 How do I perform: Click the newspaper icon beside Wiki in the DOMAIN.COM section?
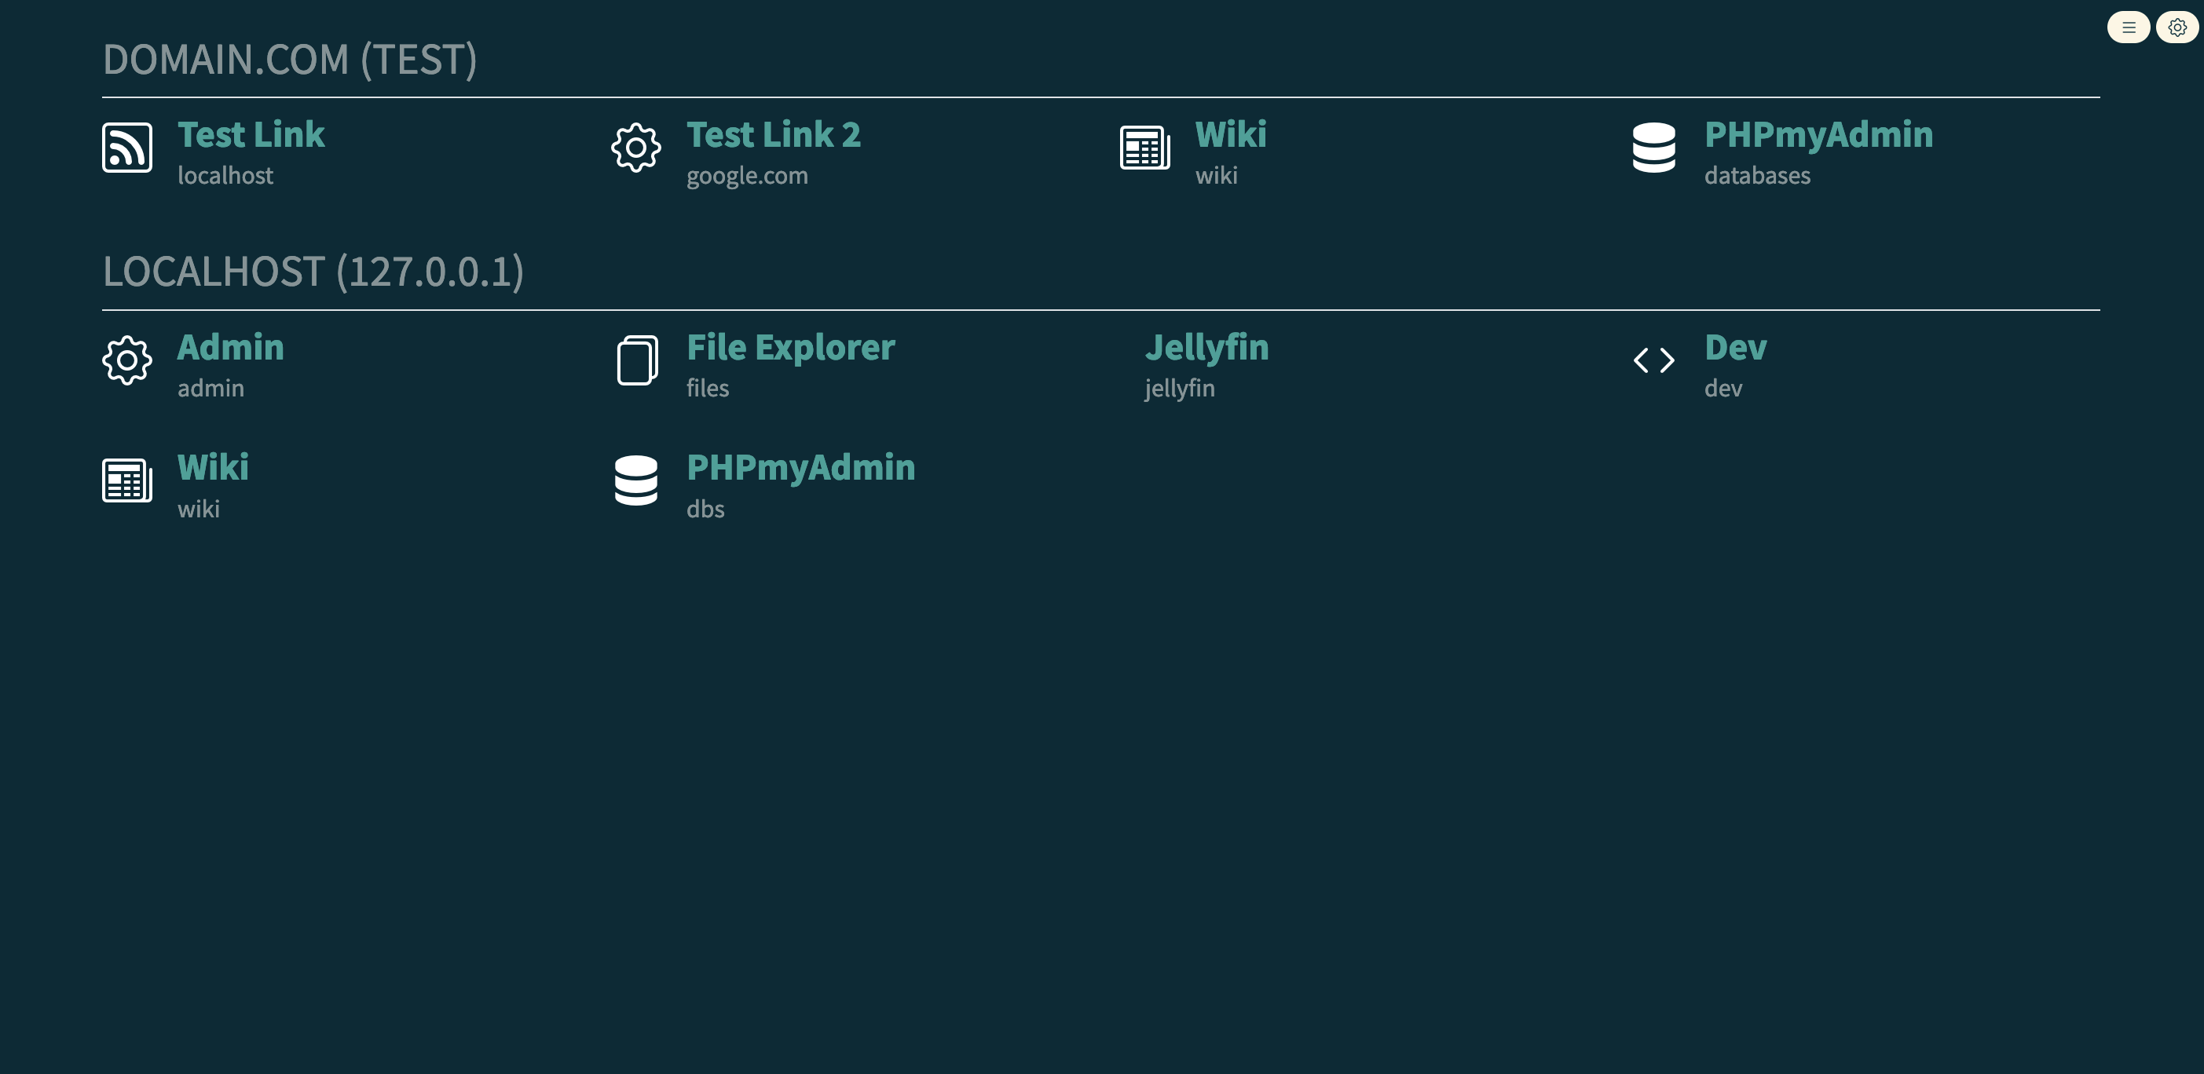tap(1144, 147)
